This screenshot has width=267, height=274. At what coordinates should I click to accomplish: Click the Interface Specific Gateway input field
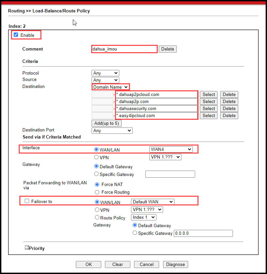point(170,174)
